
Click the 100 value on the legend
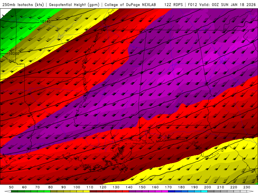tap(77, 187)
